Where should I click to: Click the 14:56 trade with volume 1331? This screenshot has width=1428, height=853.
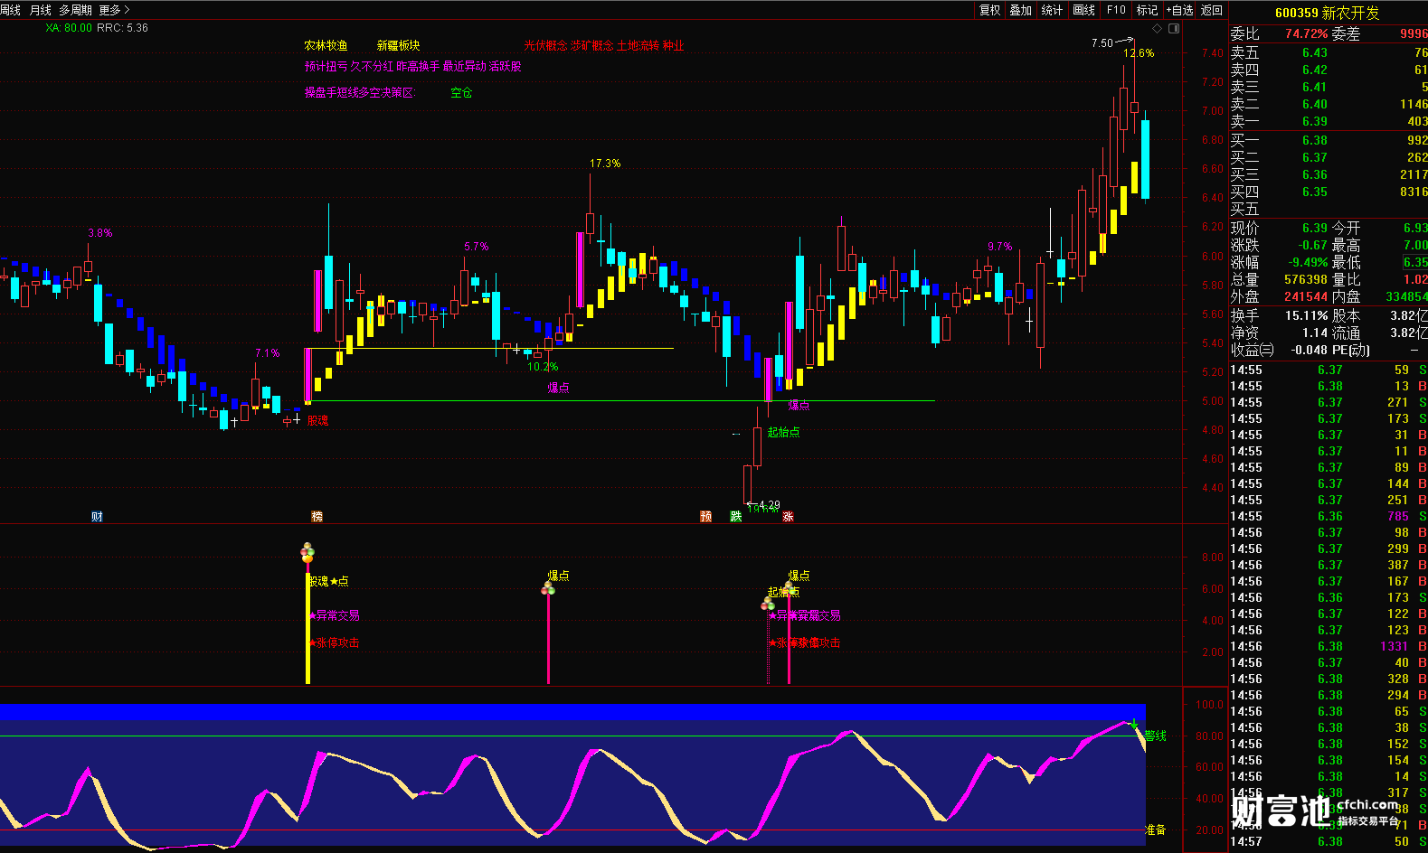(1328, 646)
